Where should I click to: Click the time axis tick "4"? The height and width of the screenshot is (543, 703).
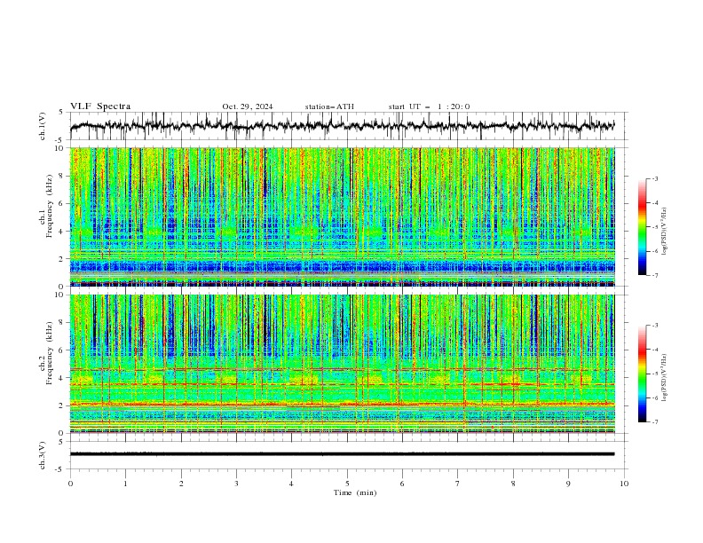(x=291, y=484)
